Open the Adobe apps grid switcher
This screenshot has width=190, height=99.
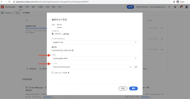pos(169,7)
